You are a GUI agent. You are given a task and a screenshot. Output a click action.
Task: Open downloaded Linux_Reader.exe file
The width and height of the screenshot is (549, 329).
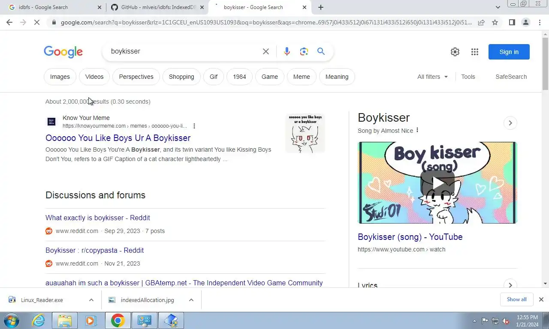[x=42, y=300]
